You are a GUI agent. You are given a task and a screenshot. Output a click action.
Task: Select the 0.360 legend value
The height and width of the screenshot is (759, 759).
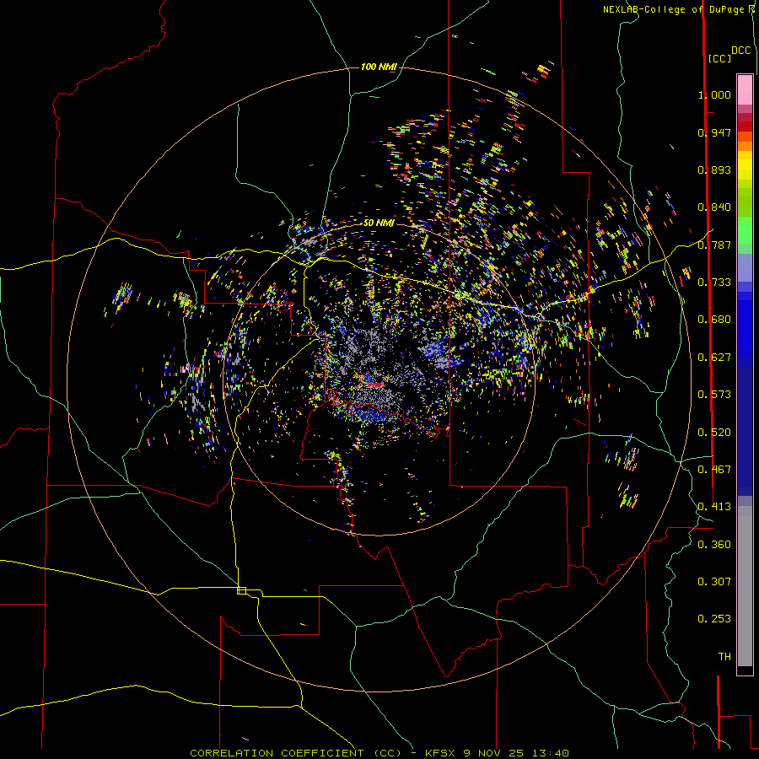click(x=714, y=545)
